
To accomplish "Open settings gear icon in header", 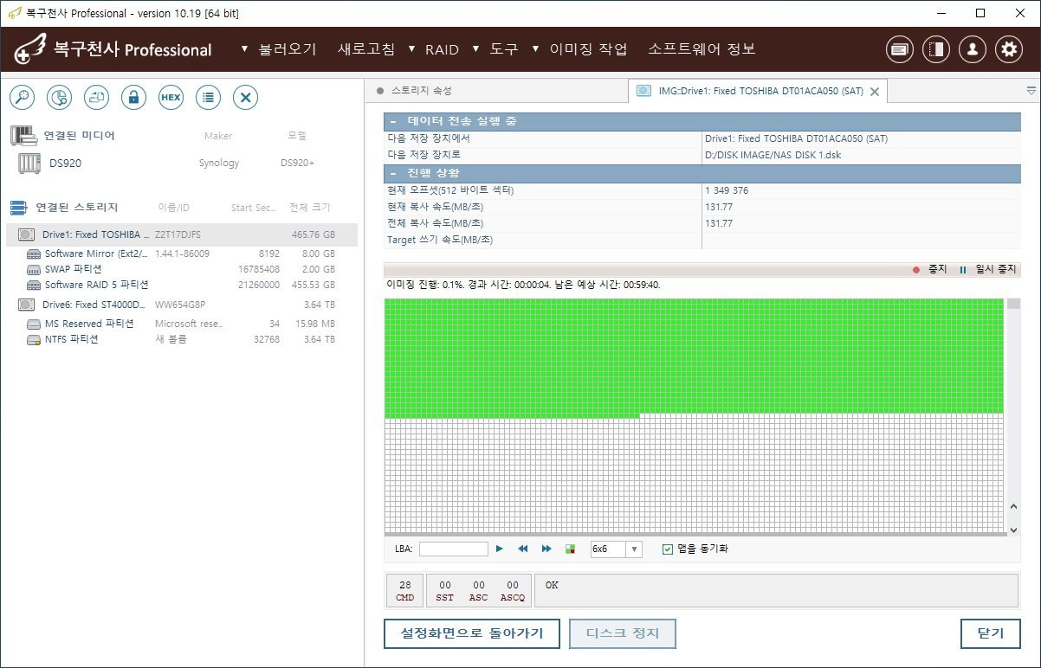I will pyautogui.click(x=1009, y=49).
